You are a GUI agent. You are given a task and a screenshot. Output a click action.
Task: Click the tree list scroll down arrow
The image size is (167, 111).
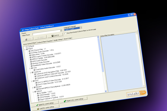pyautogui.click(x=106, y=91)
